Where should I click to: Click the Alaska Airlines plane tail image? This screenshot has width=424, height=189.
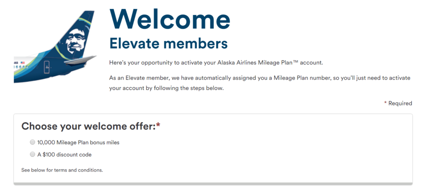55,47
